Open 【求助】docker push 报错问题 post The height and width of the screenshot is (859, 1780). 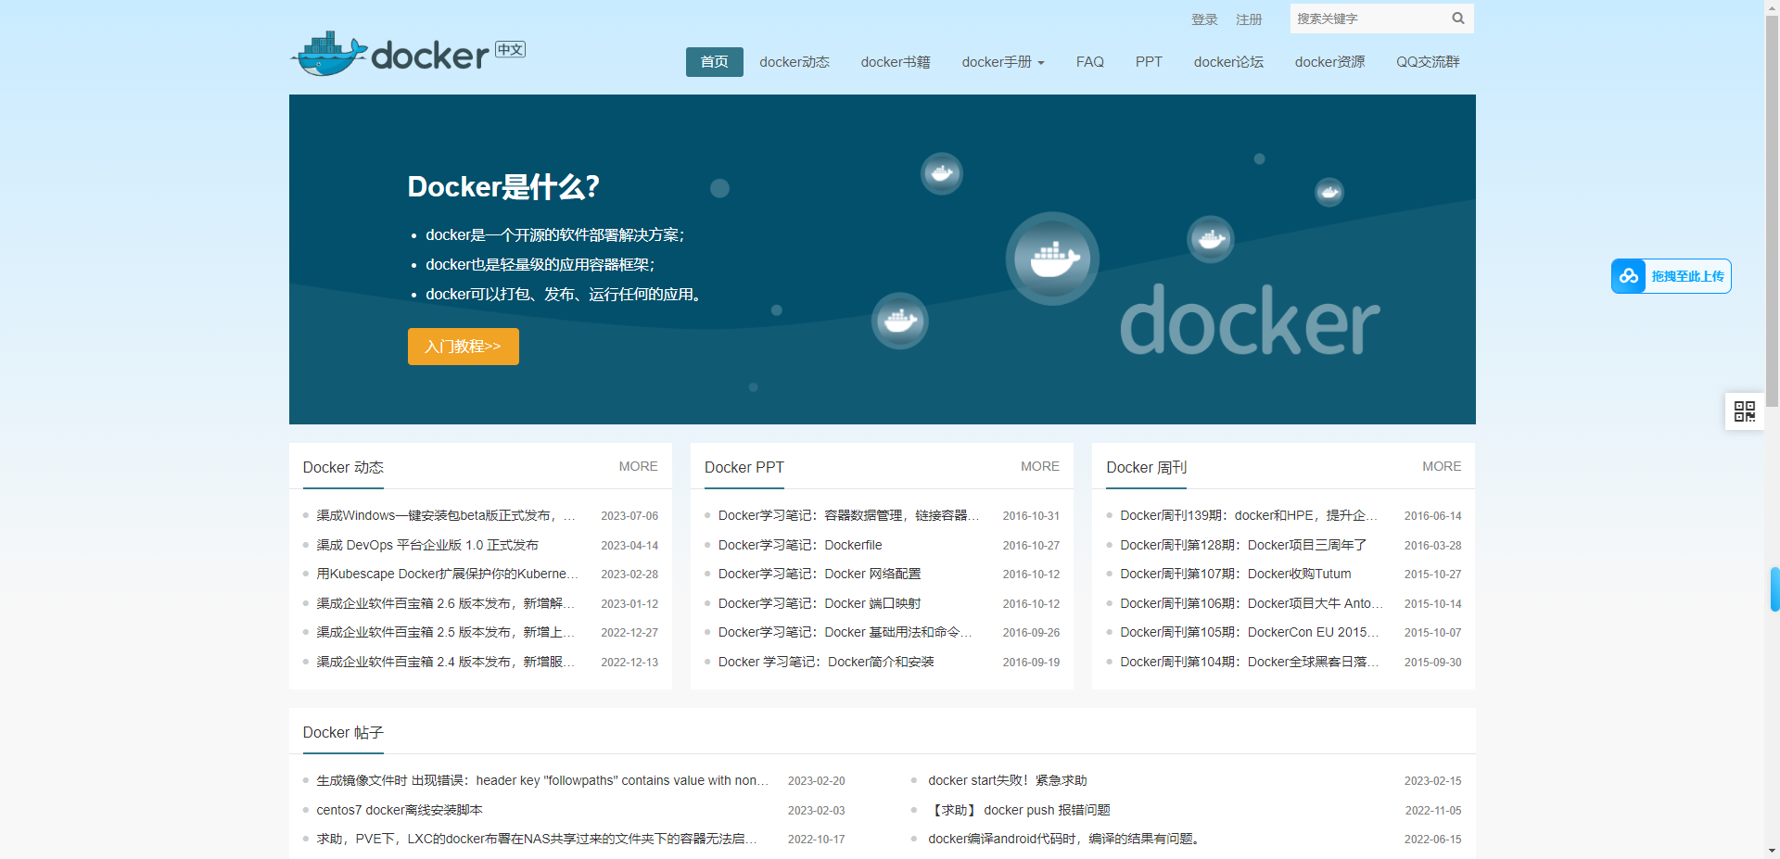(1019, 810)
